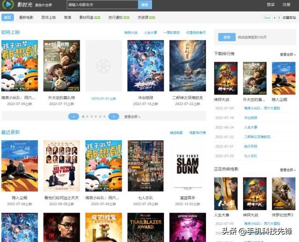Open the Trailblazer Award poster
299x242 pixels.
point(146,228)
